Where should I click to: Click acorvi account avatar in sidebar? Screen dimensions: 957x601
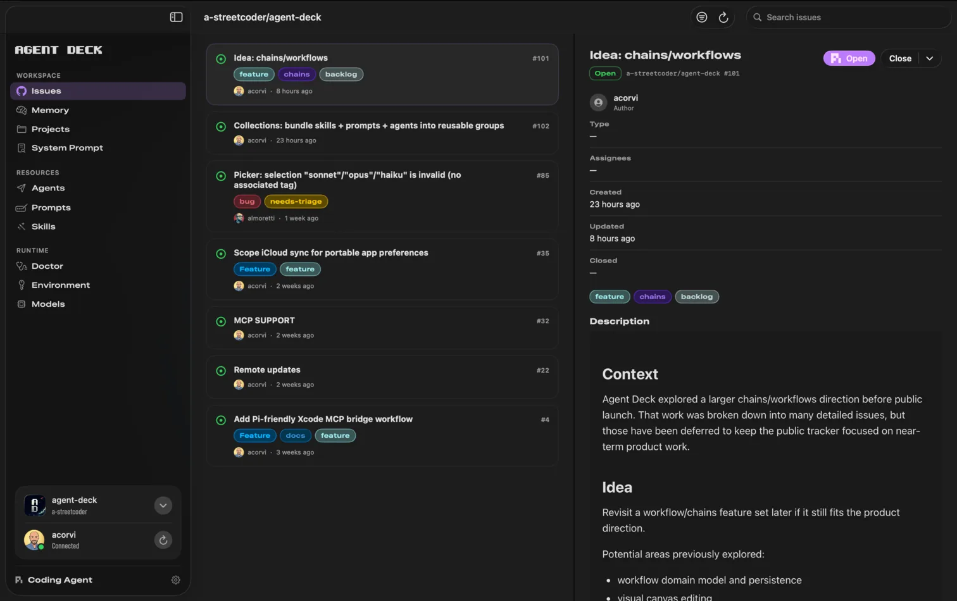pyautogui.click(x=34, y=540)
